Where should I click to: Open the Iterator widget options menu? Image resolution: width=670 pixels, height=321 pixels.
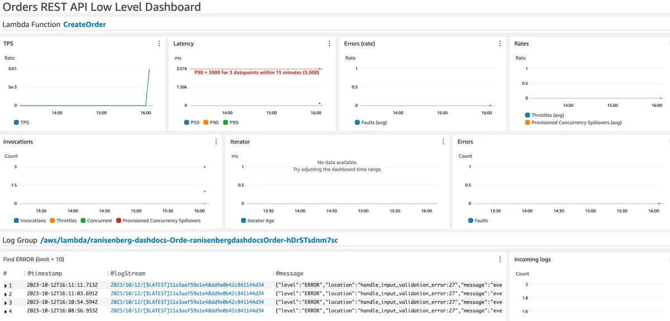[443, 142]
